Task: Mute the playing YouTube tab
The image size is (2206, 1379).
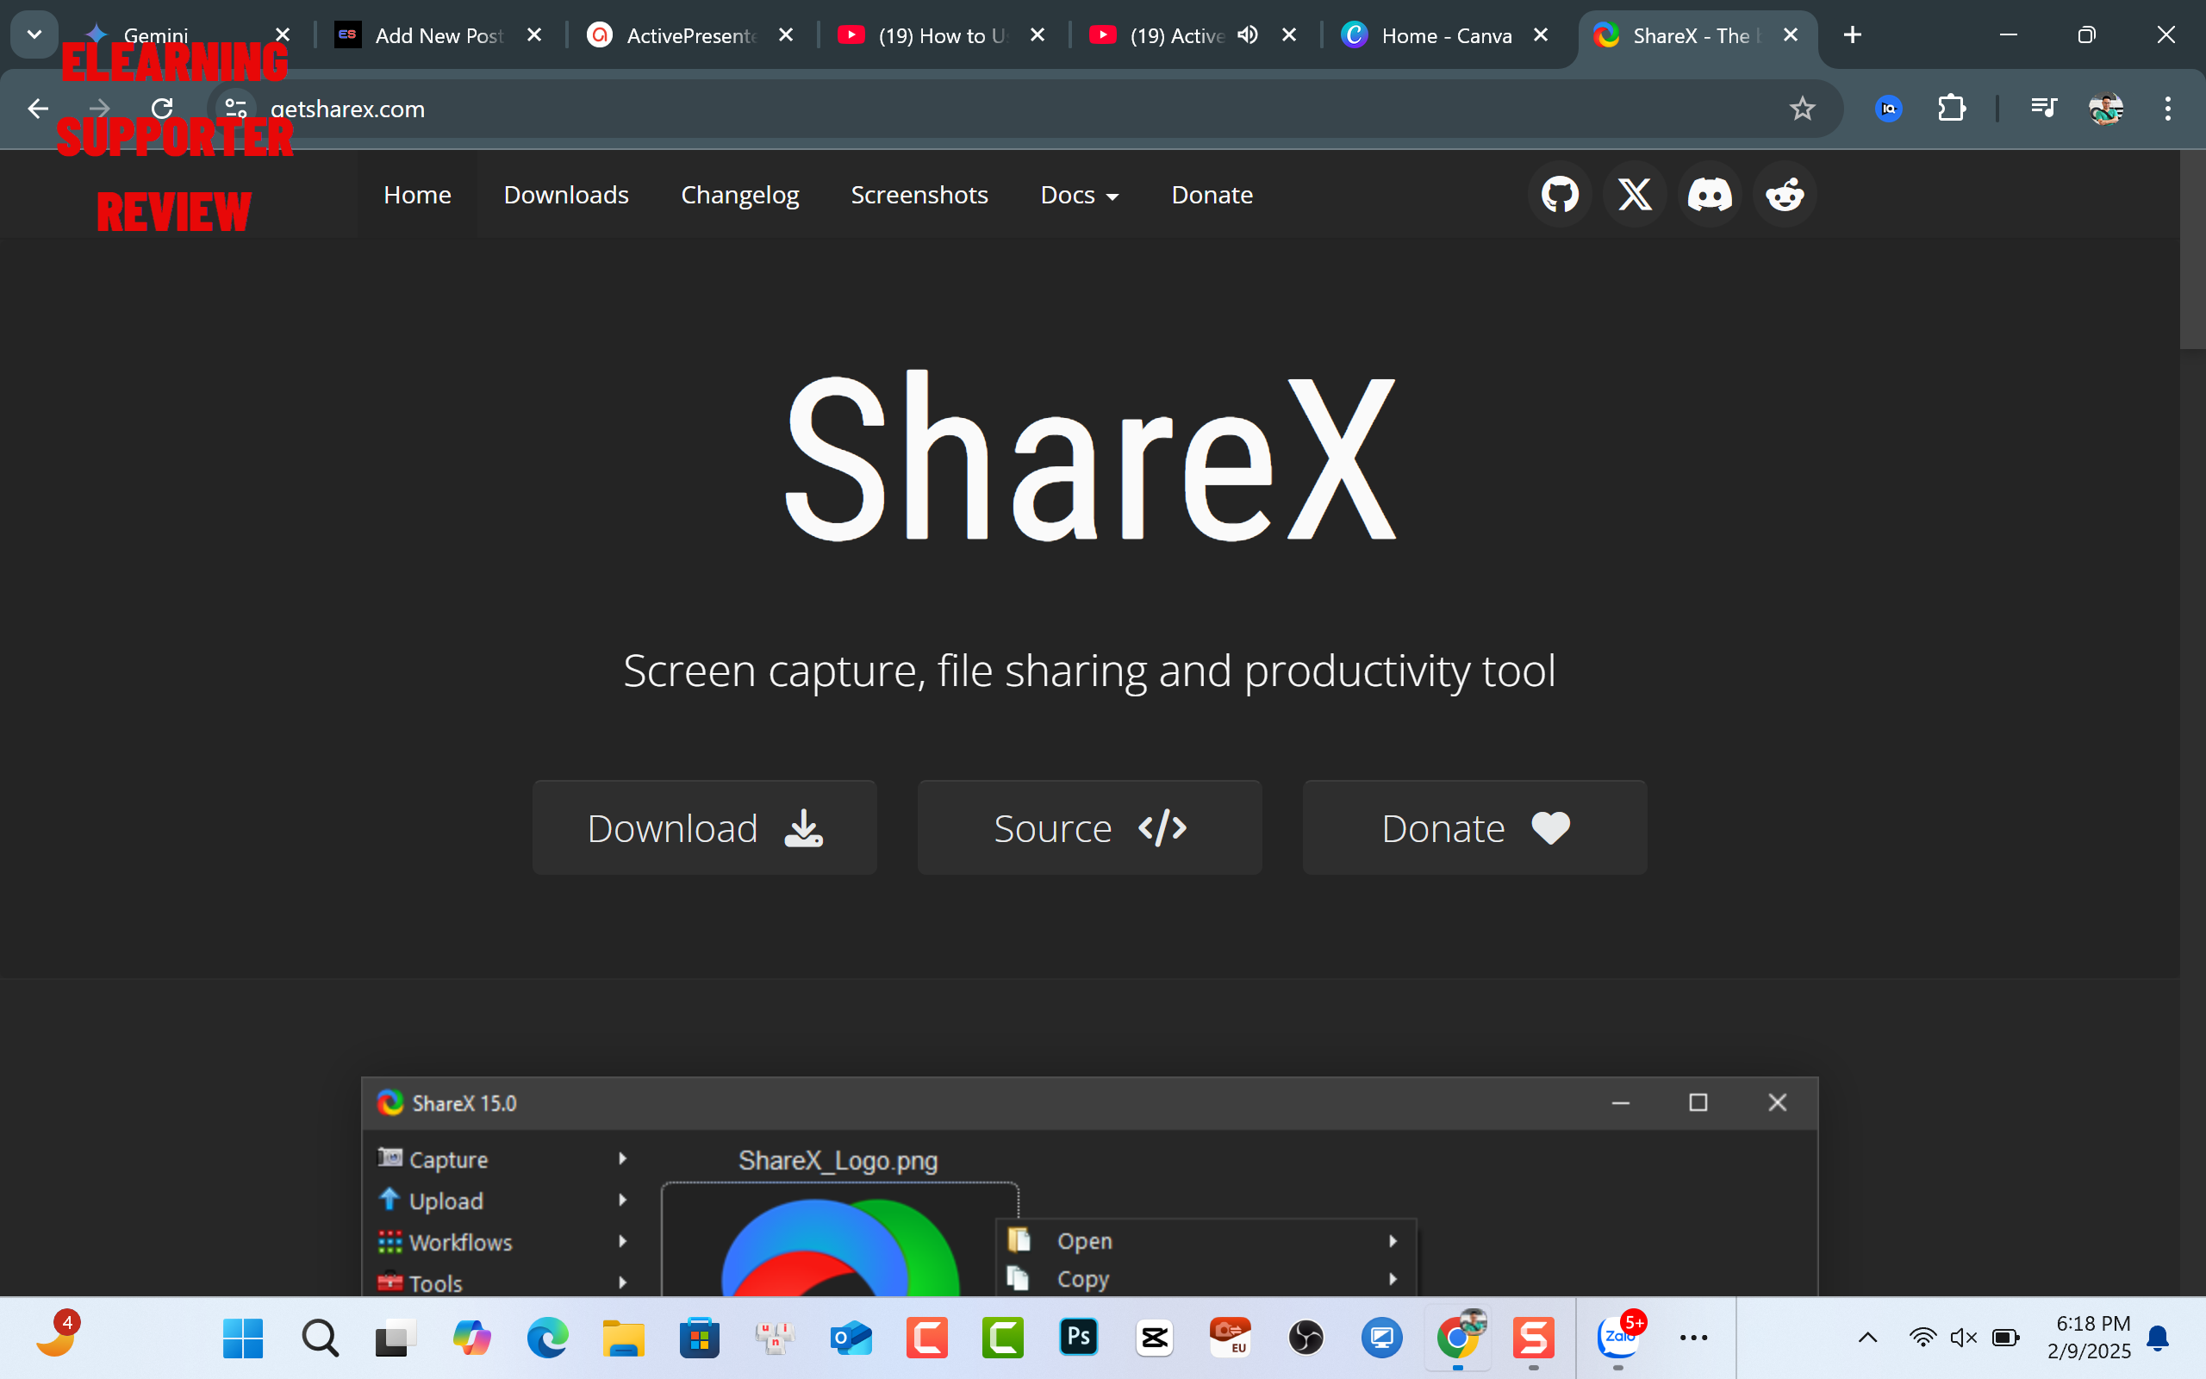Action: click(1247, 34)
